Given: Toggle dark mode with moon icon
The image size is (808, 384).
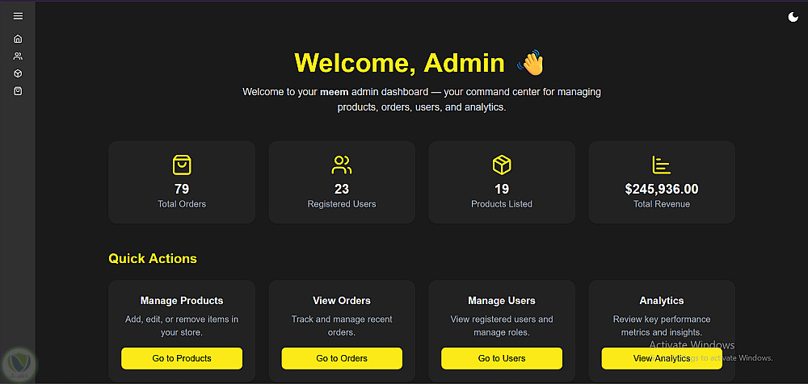Looking at the screenshot, I should (793, 18).
